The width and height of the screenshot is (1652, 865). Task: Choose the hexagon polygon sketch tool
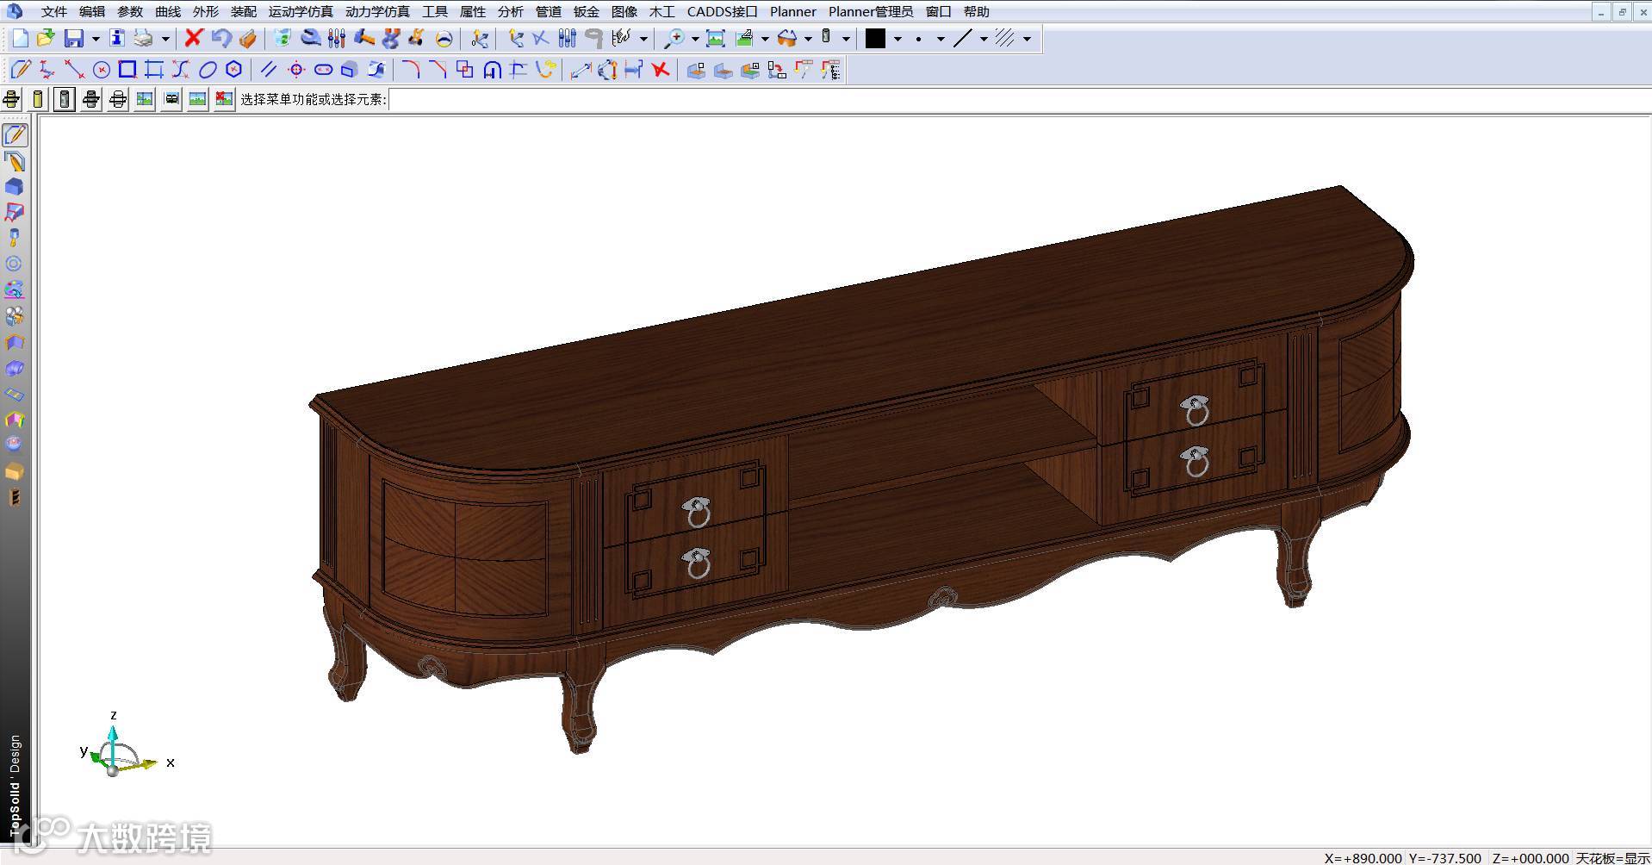(233, 70)
